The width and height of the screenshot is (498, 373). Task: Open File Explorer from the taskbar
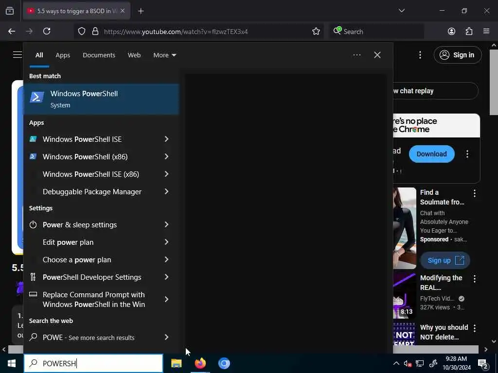click(x=176, y=363)
